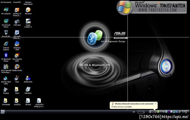Select the PowerDVD desktop label

click(17, 2)
